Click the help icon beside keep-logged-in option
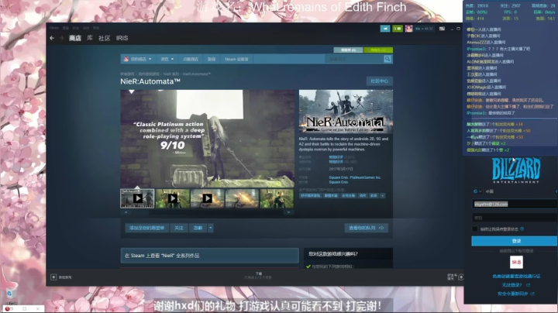This screenshot has width=558, height=313. point(522,229)
